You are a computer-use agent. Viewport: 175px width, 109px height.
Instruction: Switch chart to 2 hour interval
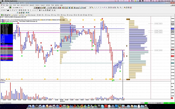[x=48, y=15]
